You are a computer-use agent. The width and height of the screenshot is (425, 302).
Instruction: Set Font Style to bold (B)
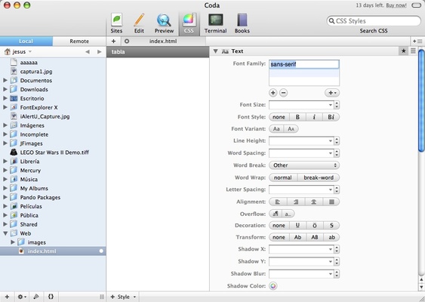pos(297,117)
